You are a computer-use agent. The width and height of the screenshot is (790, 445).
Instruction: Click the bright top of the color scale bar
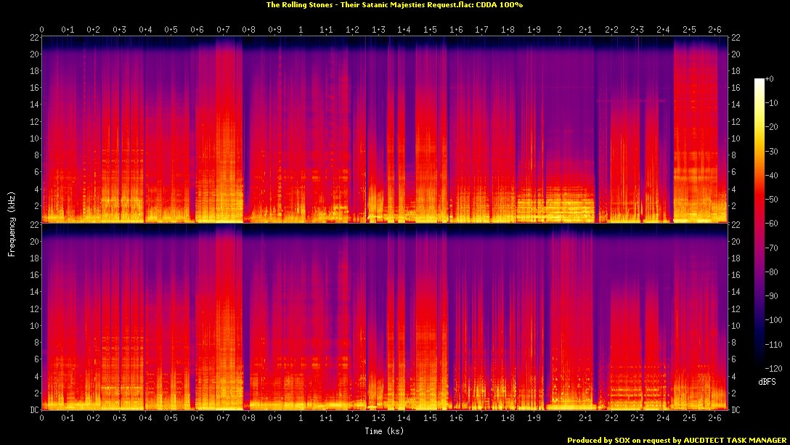point(760,81)
